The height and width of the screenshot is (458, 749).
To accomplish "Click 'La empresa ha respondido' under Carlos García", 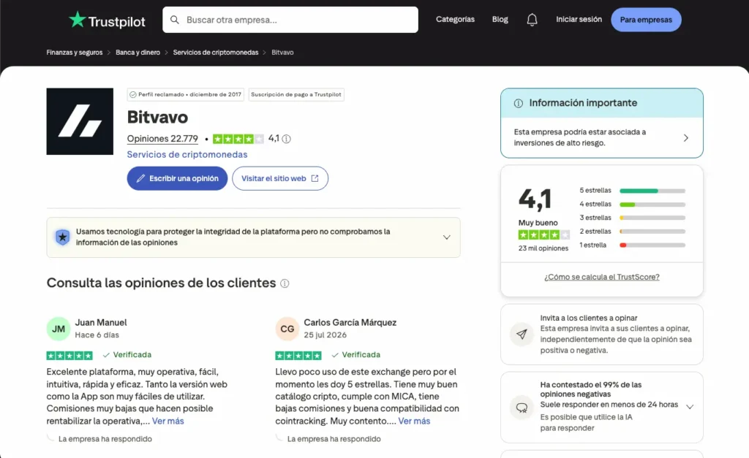I will [x=334, y=439].
